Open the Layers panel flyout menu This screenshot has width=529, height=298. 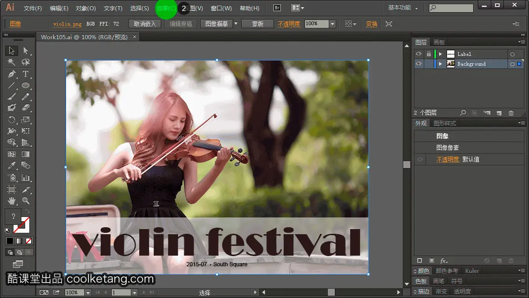pos(522,42)
